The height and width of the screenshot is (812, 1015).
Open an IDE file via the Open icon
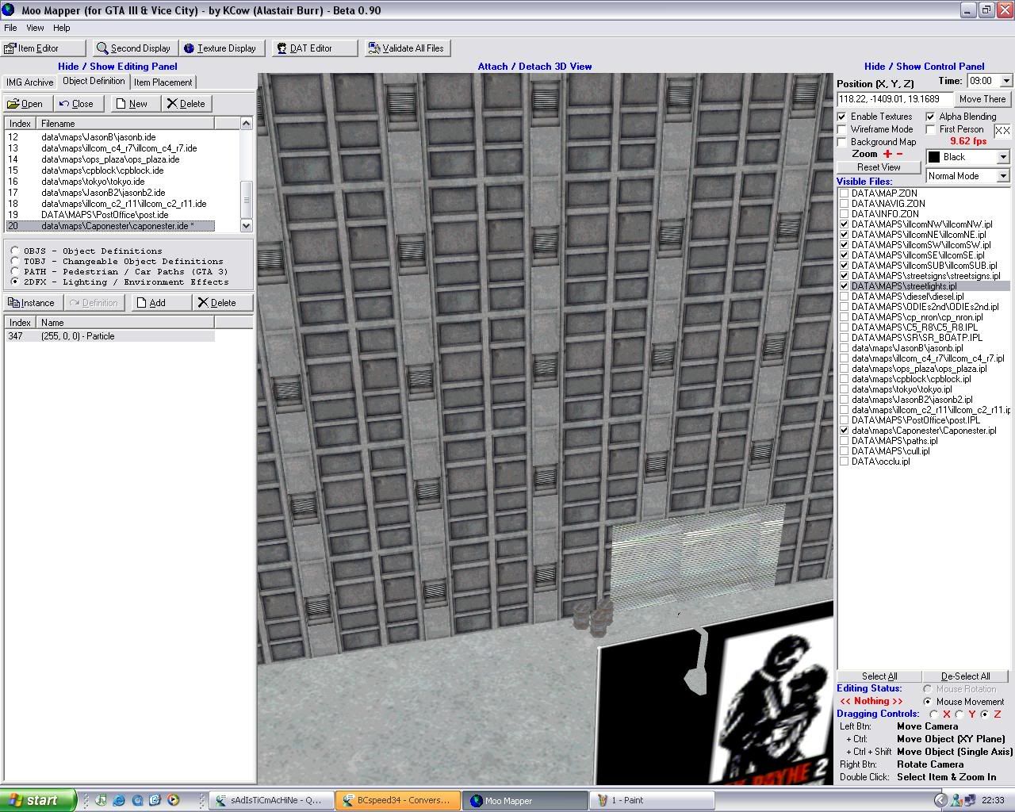coord(26,103)
